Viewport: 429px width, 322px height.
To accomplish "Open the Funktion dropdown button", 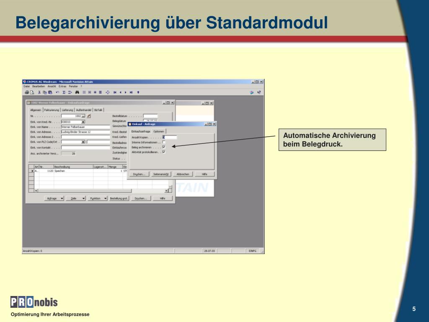I will pos(98,198).
